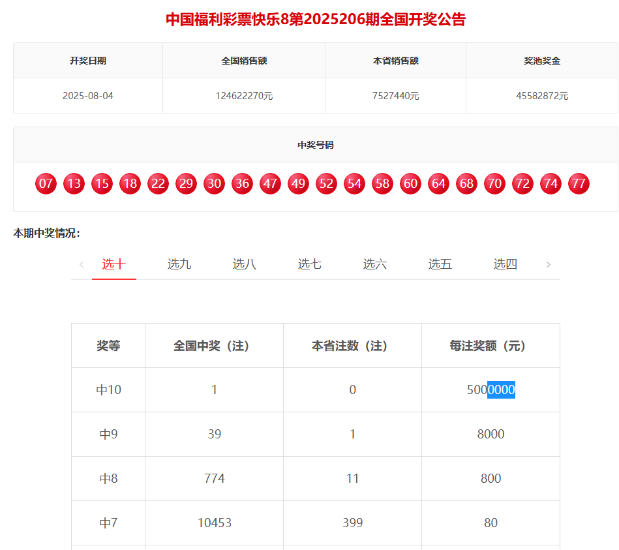Click the right arrow after the tabs
This screenshot has width=619, height=550.
pos(549,264)
